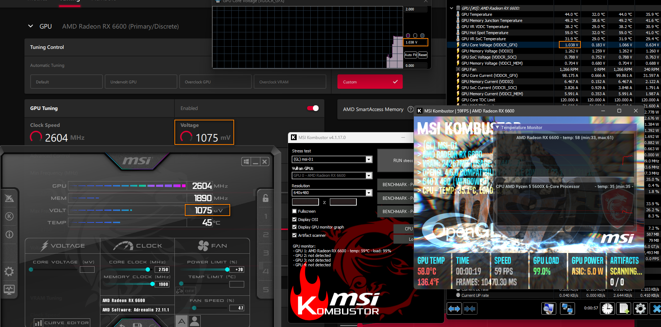Click Afterburner's profile lock icon
Viewport: 661px width, 327px height.
(x=265, y=198)
